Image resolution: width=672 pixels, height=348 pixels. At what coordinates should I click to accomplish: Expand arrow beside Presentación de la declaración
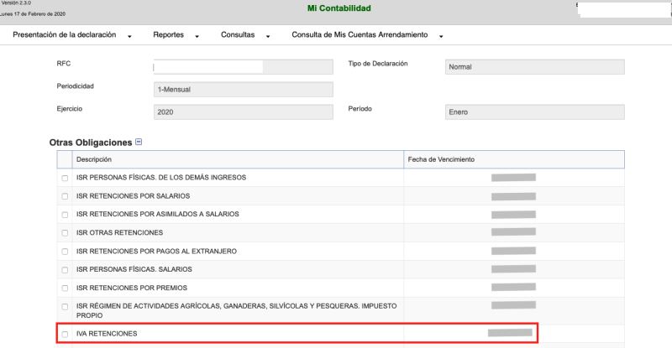tap(129, 37)
